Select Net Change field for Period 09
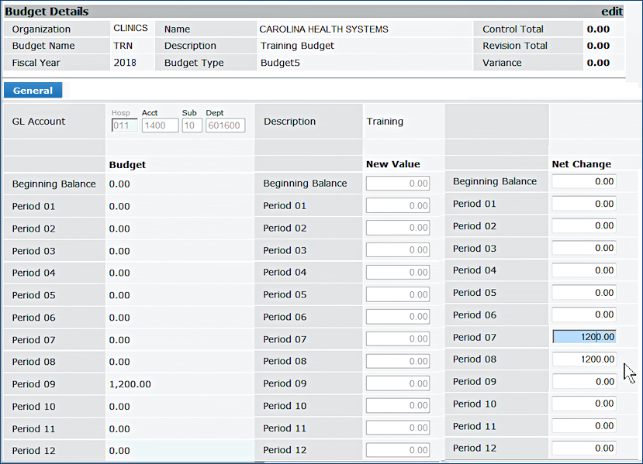The width and height of the screenshot is (643, 464). pyautogui.click(x=584, y=382)
